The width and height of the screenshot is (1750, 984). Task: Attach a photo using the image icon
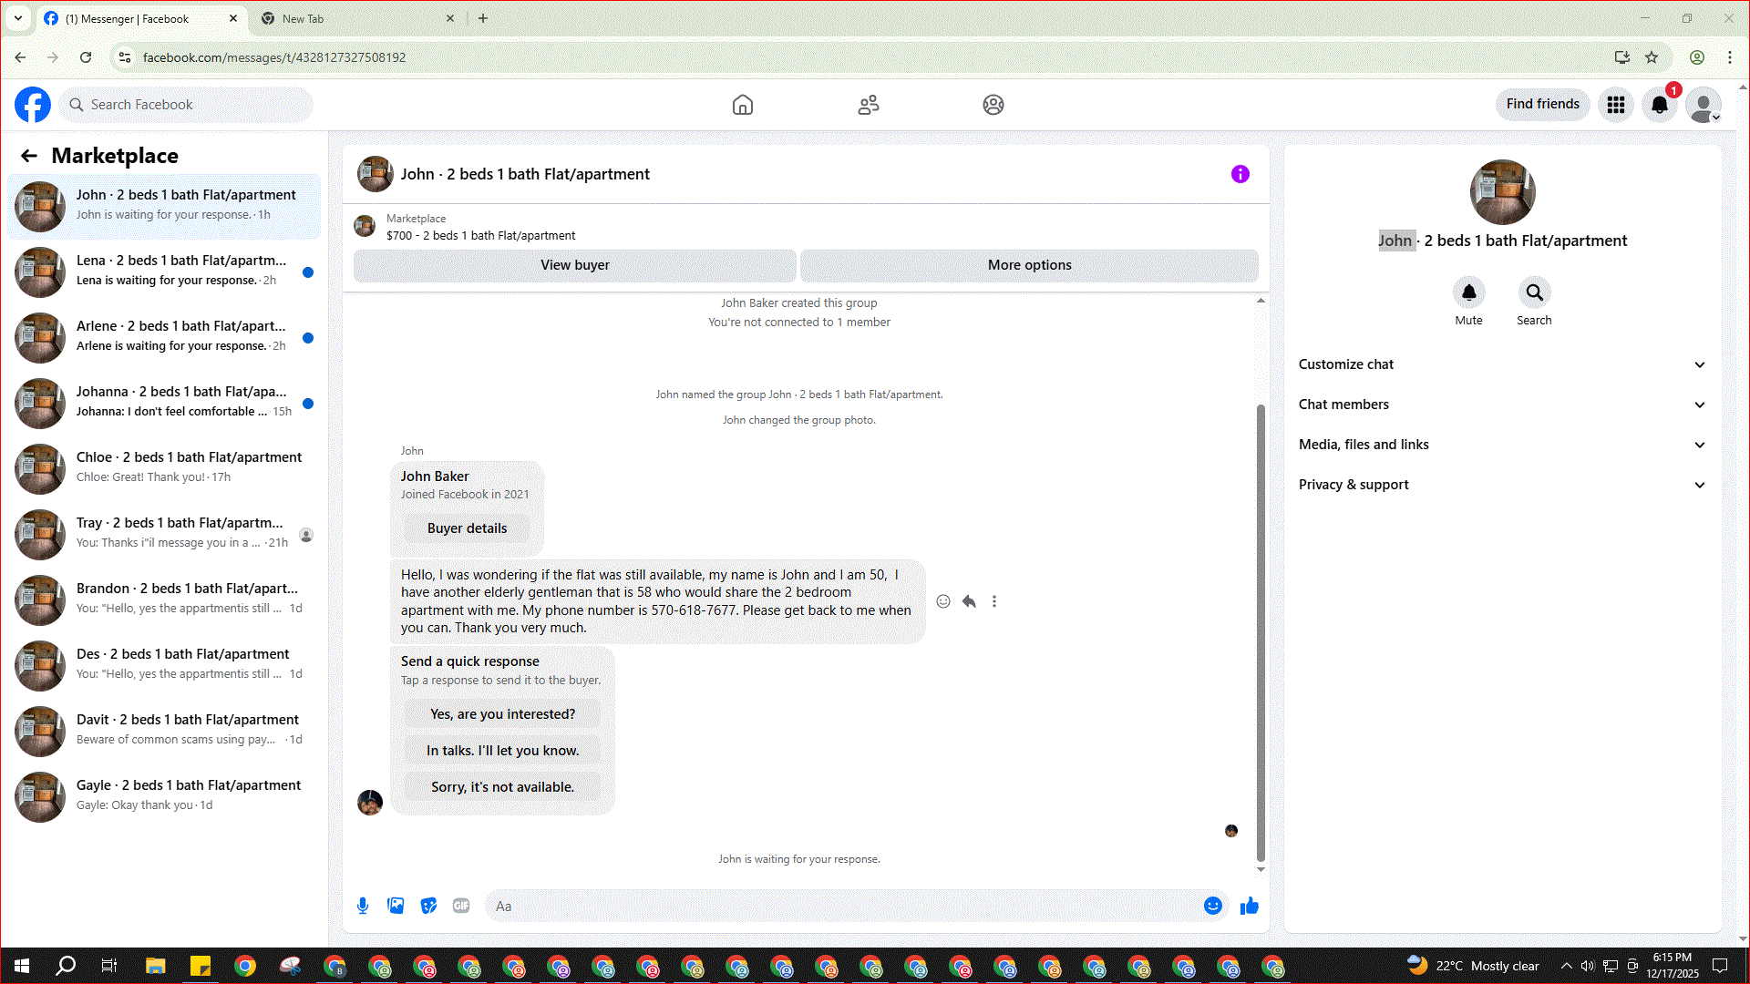tap(396, 906)
